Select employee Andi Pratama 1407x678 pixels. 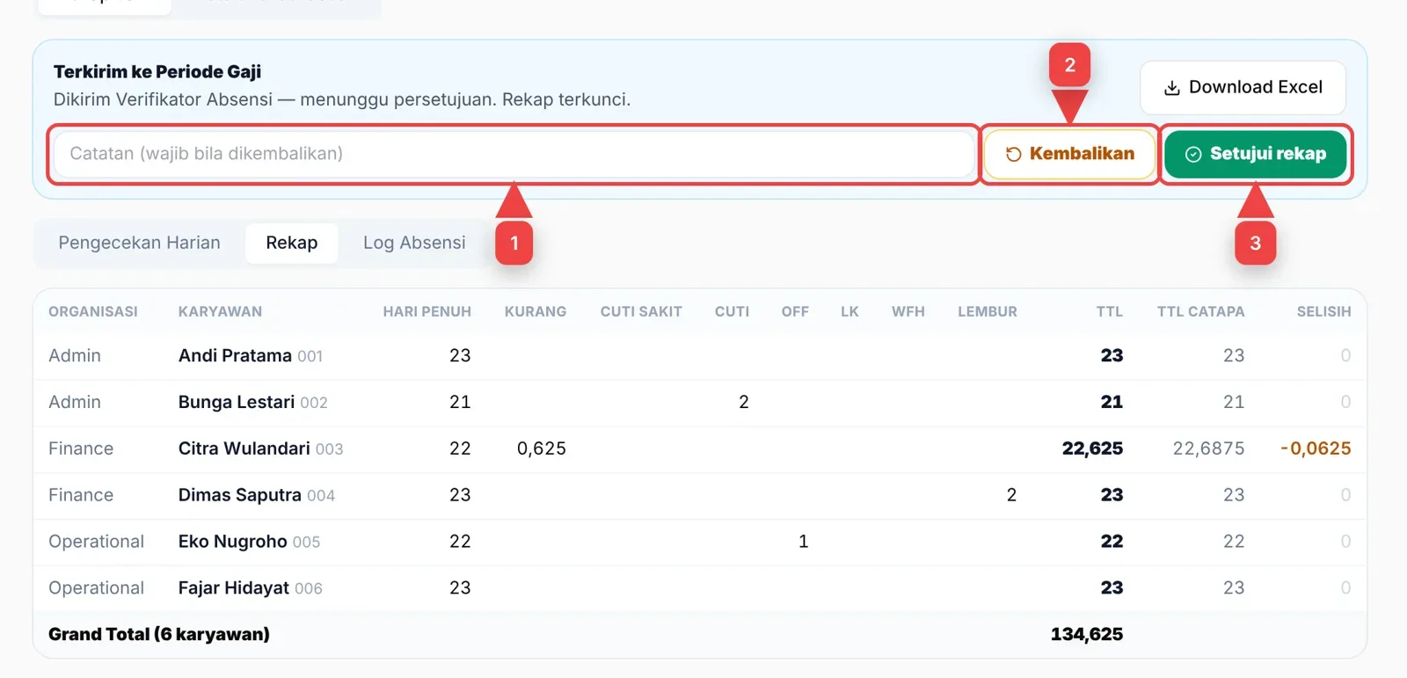[x=235, y=355]
